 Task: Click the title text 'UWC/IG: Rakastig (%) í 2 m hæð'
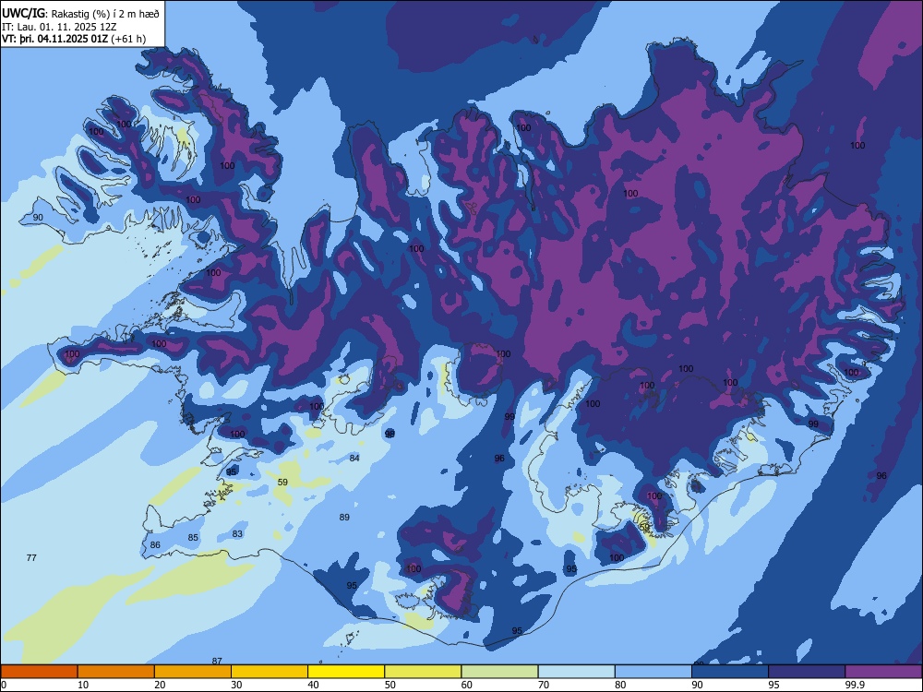80,13
